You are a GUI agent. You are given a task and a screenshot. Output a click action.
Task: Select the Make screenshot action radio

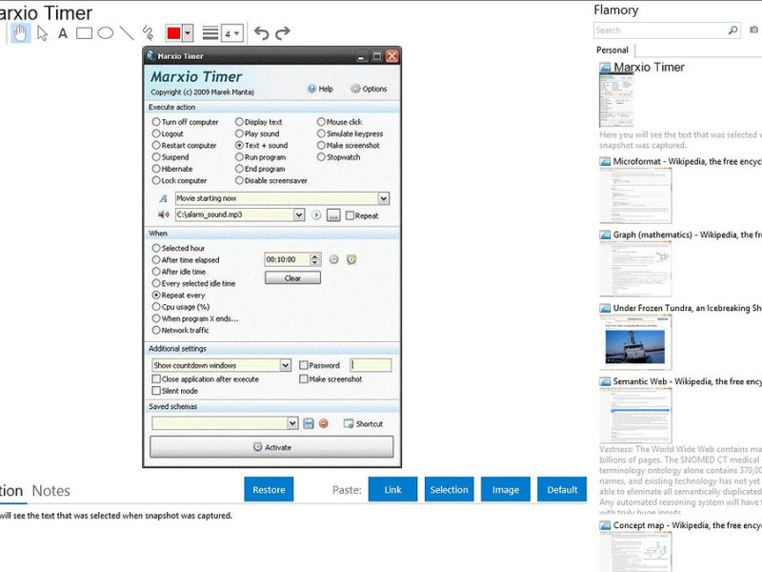[321, 145]
